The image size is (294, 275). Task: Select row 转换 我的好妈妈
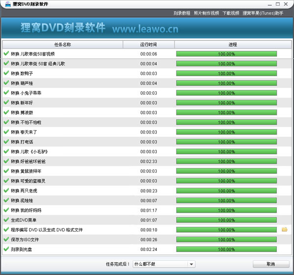pos(147,210)
